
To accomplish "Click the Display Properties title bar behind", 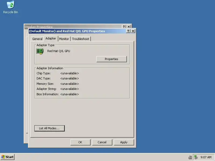I will pyautogui.click(x=73, y=26).
